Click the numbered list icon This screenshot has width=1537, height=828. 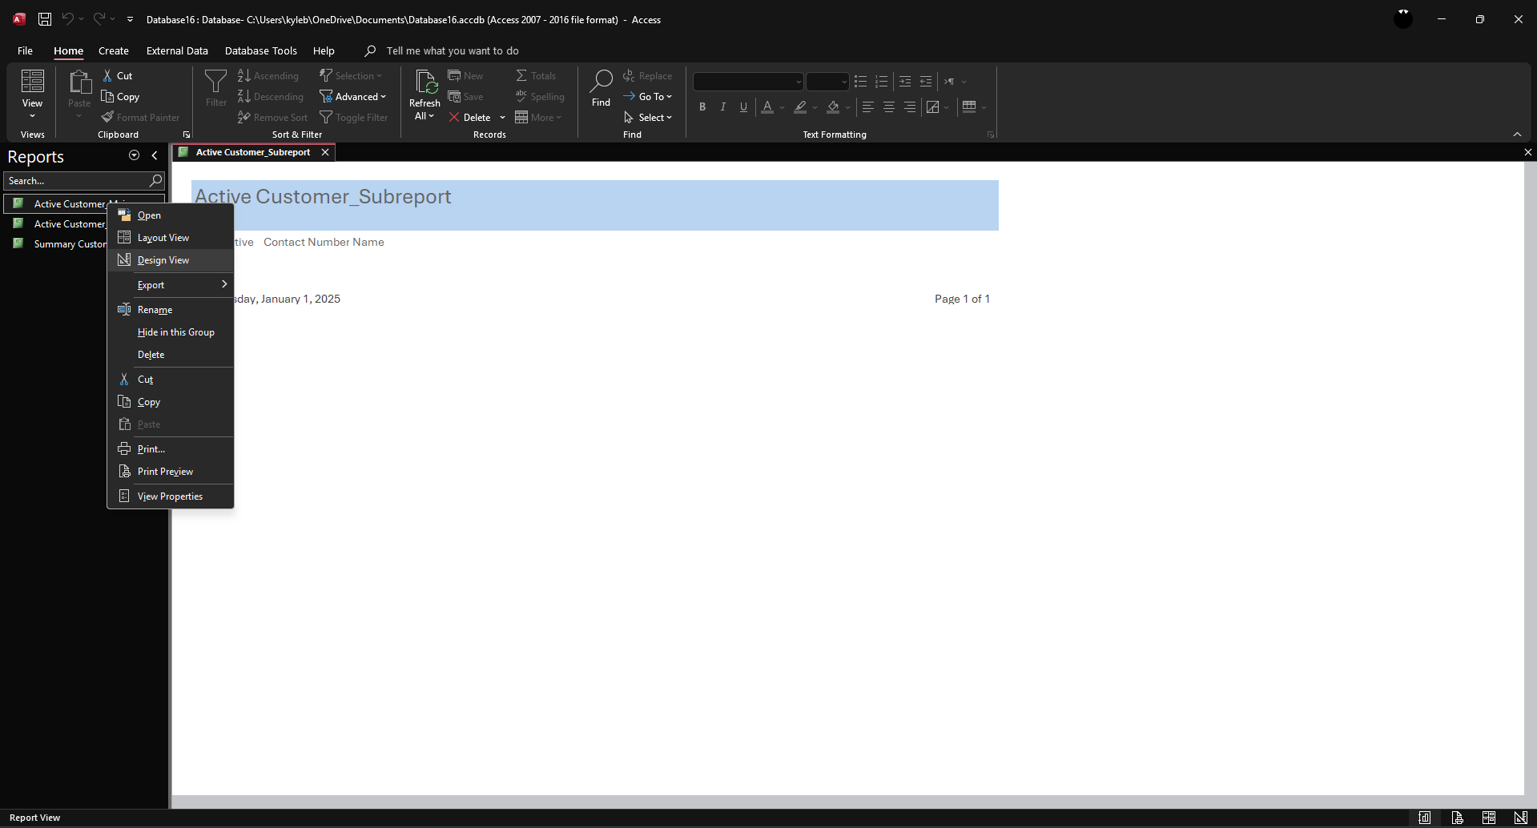tap(882, 82)
